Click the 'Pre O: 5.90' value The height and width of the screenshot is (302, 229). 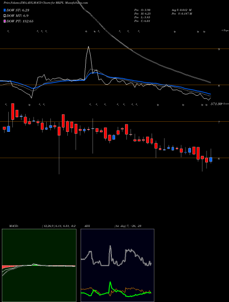tap(142, 10)
